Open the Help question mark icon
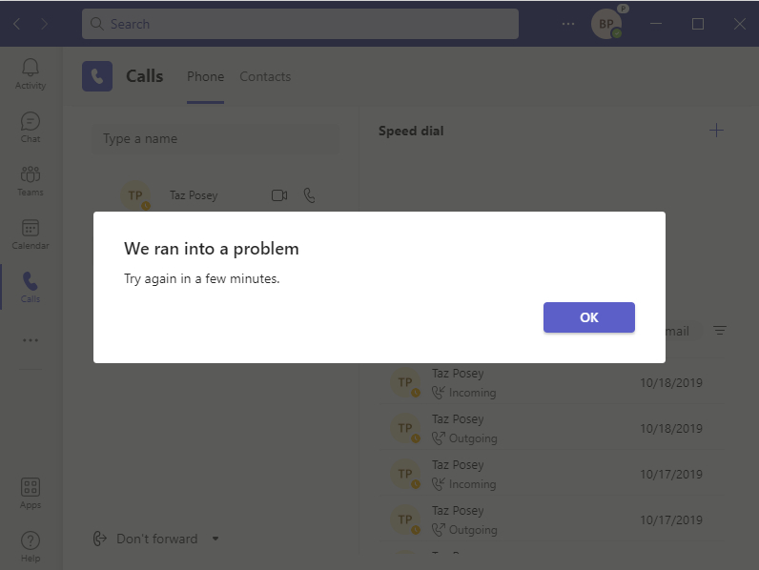Screen dimensions: 759x570 (30, 547)
